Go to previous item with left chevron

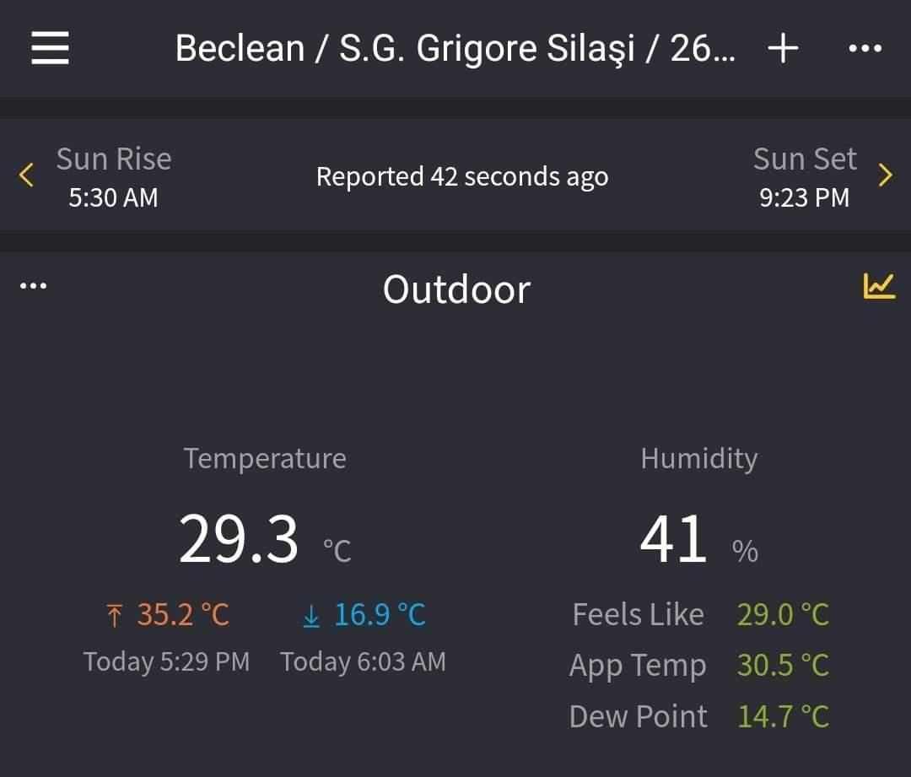pos(25,175)
